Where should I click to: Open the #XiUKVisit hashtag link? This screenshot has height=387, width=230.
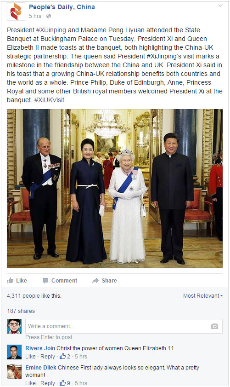click(49, 100)
